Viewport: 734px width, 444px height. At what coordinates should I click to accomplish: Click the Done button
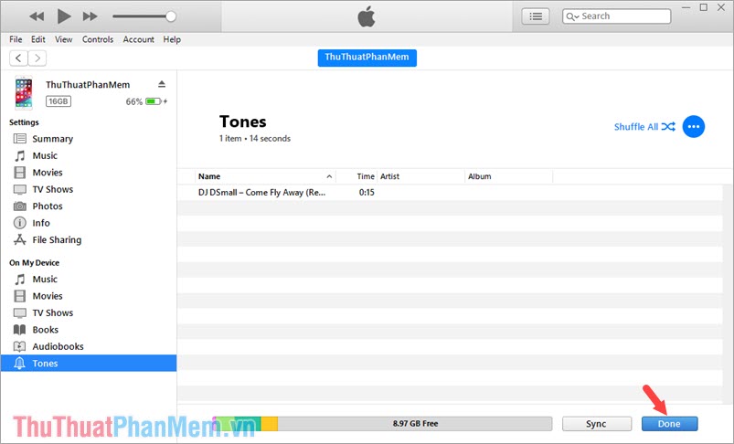pyautogui.click(x=669, y=423)
